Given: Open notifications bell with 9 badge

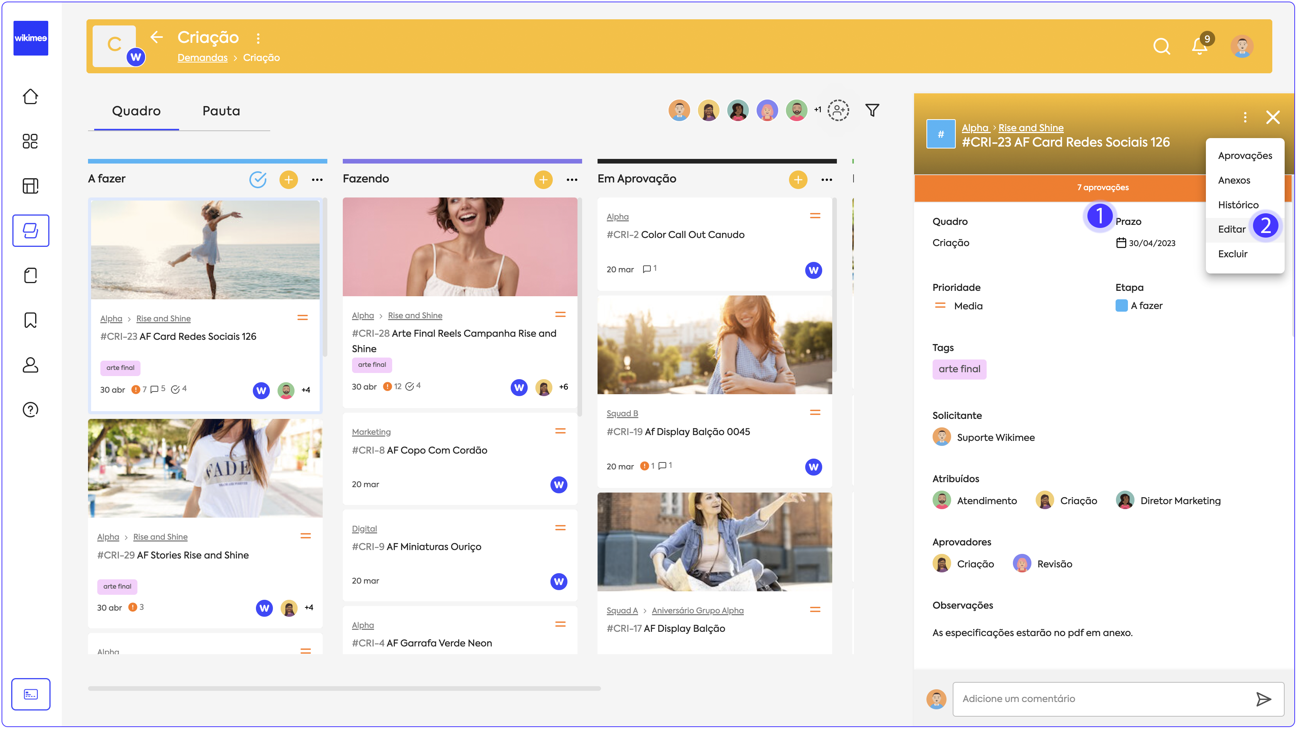Looking at the screenshot, I should (1199, 46).
